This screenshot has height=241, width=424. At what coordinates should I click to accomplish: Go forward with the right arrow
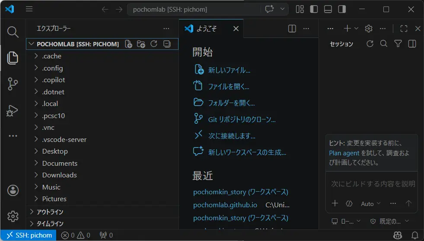(119, 10)
